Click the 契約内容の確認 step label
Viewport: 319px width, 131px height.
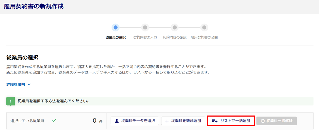[175, 37]
